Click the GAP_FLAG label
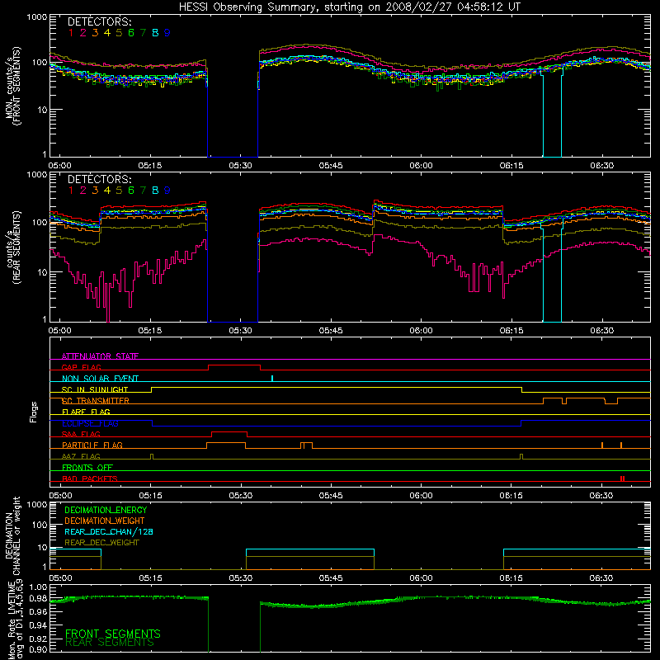 coord(81,367)
